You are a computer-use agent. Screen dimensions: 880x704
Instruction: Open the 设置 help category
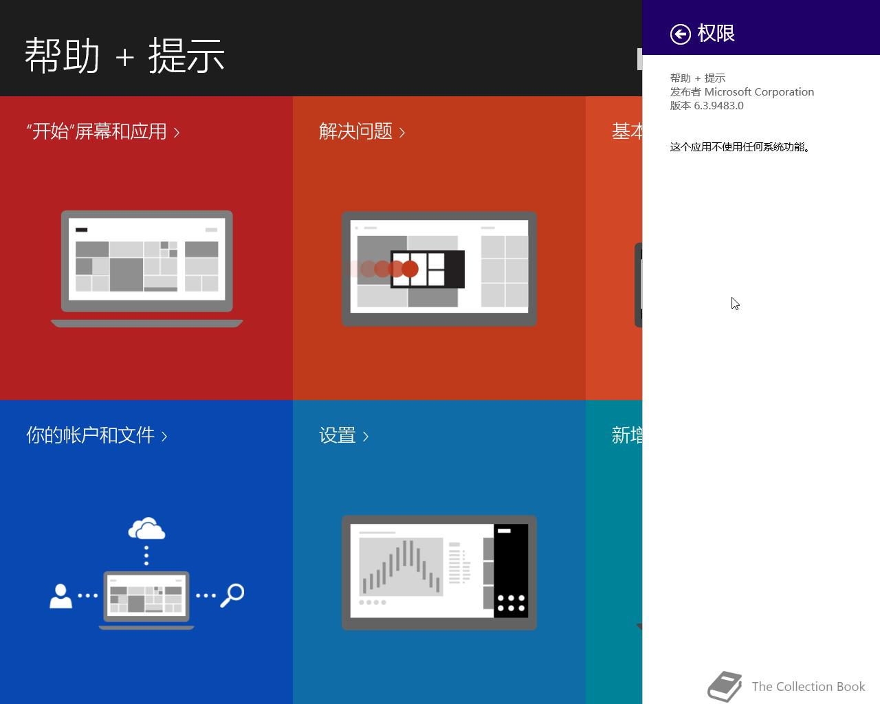(x=344, y=435)
